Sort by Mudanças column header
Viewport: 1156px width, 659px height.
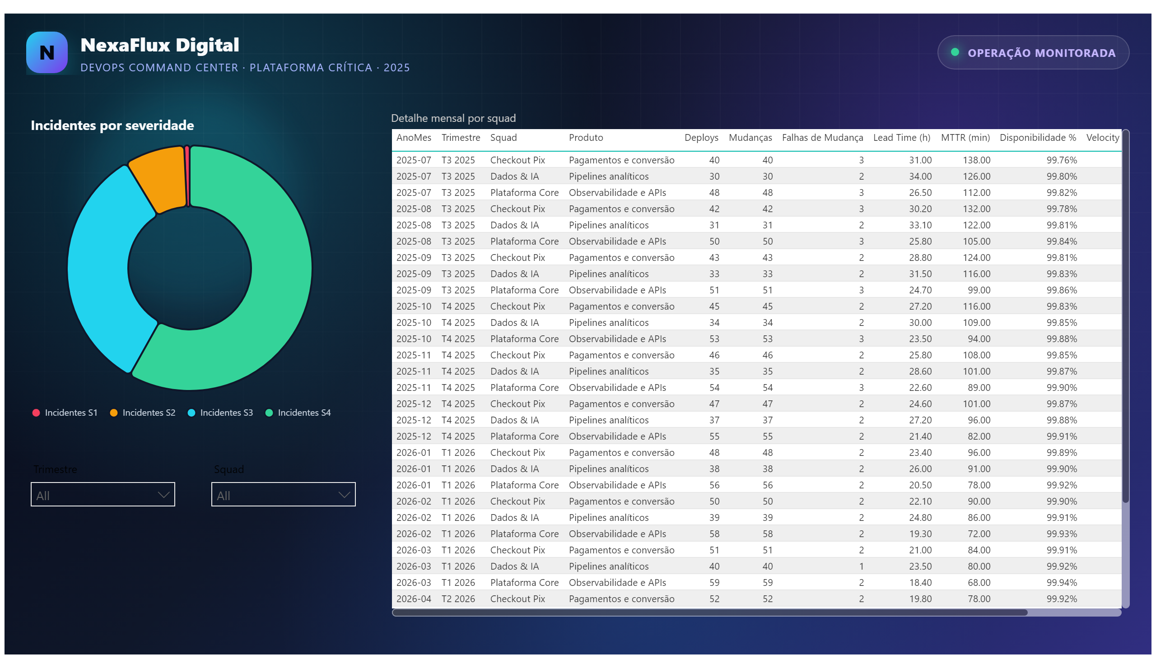pos(750,138)
